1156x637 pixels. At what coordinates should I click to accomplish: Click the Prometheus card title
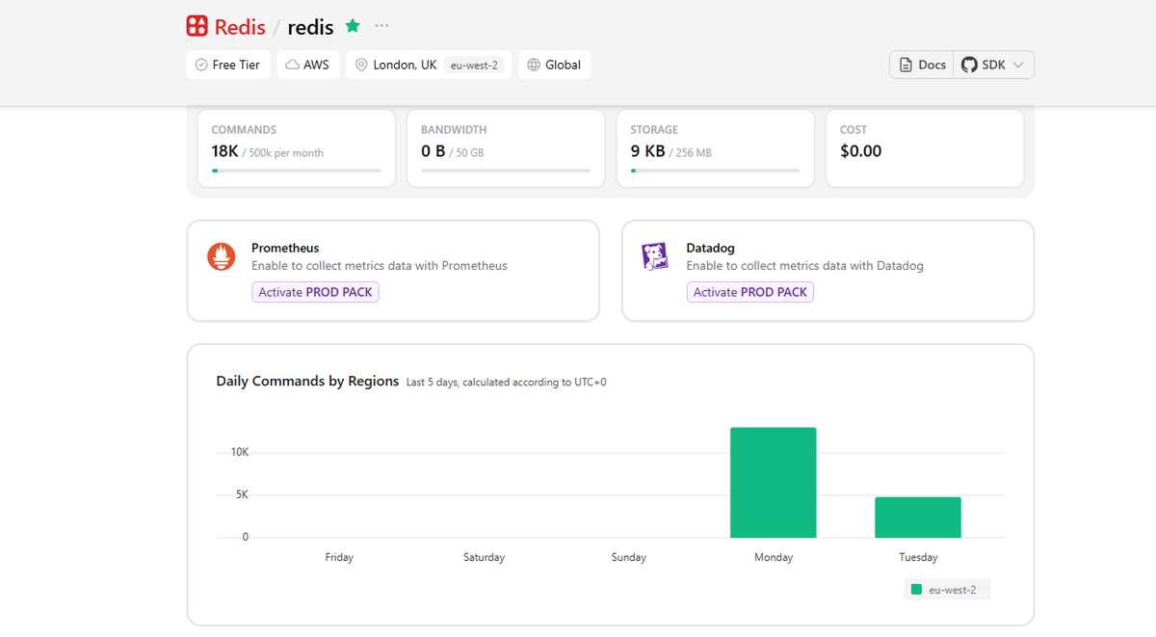285,248
